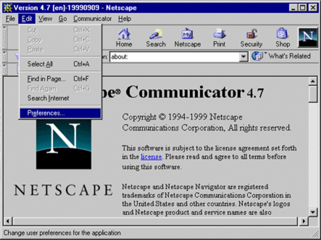Open the Security info icon
Viewport: 321px width, 240px height.
pos(251,38)
